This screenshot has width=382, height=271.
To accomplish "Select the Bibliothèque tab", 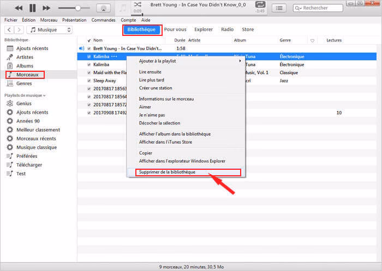I will (141, 29).
